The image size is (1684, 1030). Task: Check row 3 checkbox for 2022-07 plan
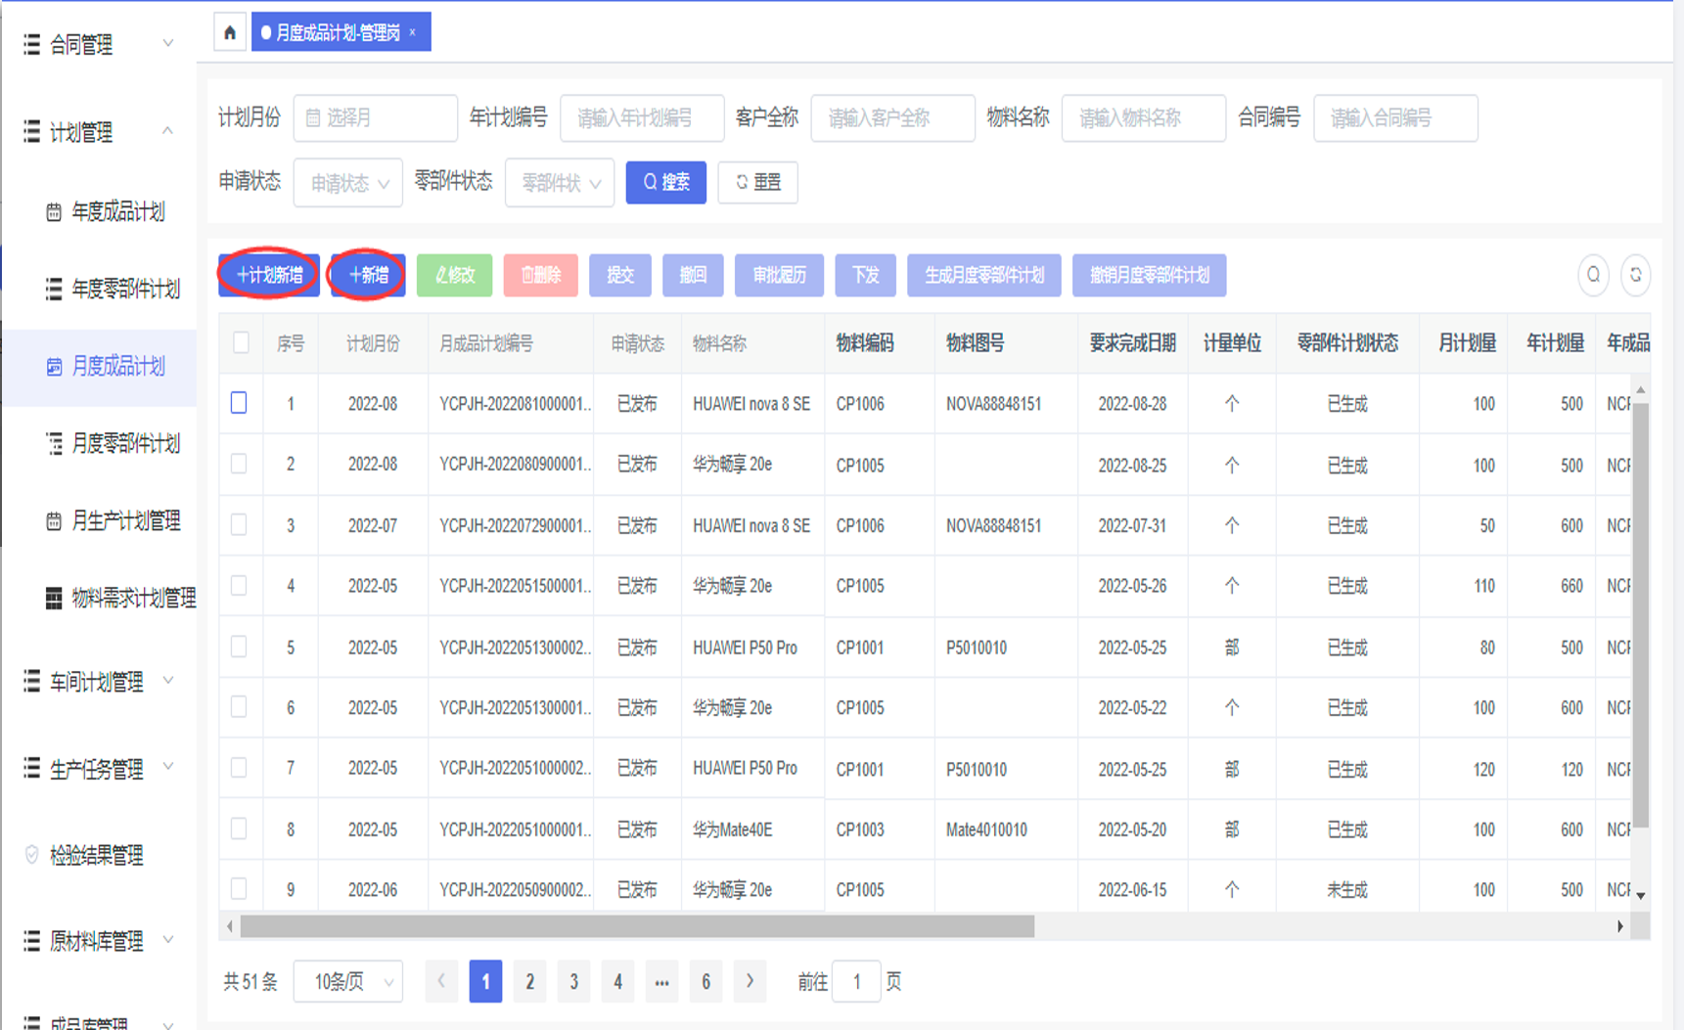tap(239, 524)
